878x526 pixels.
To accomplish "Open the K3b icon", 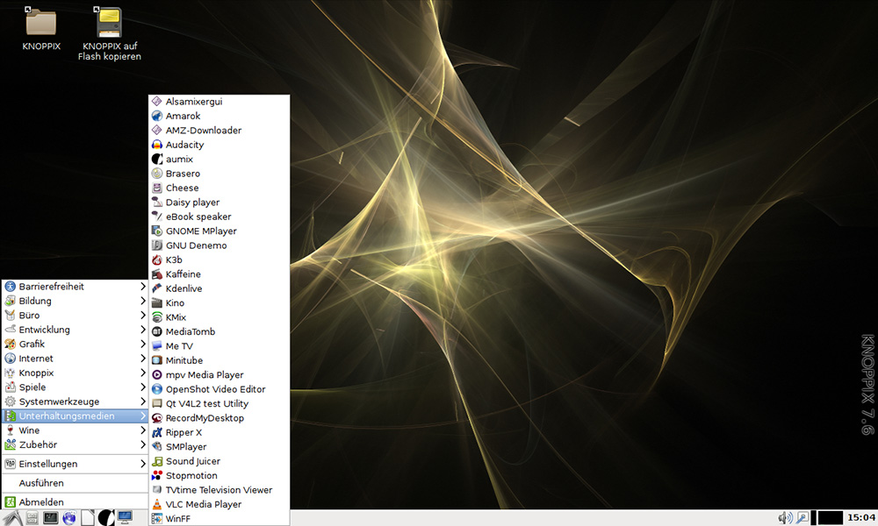I will click(157, 259).
